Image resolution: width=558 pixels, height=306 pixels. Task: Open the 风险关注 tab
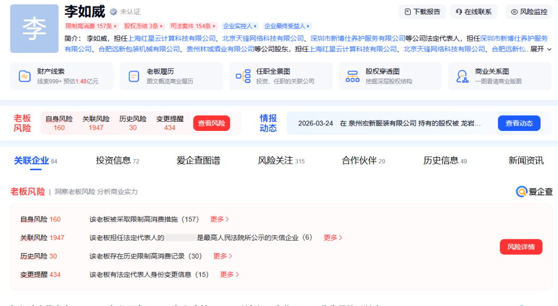281,161
